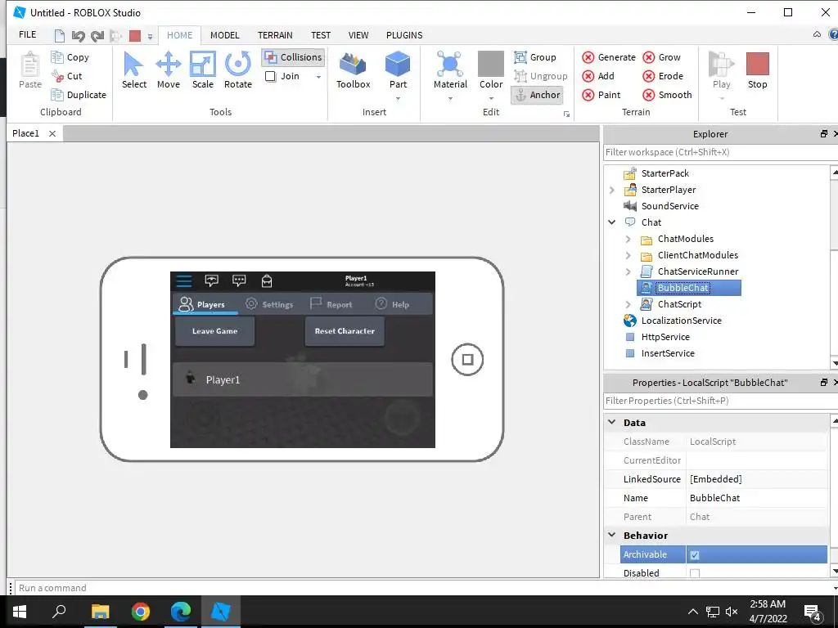This screenshot has width=838, height=628.
Task: Click the Filter workspace search field
Action: pyautogui.click(x=719, y=152)
